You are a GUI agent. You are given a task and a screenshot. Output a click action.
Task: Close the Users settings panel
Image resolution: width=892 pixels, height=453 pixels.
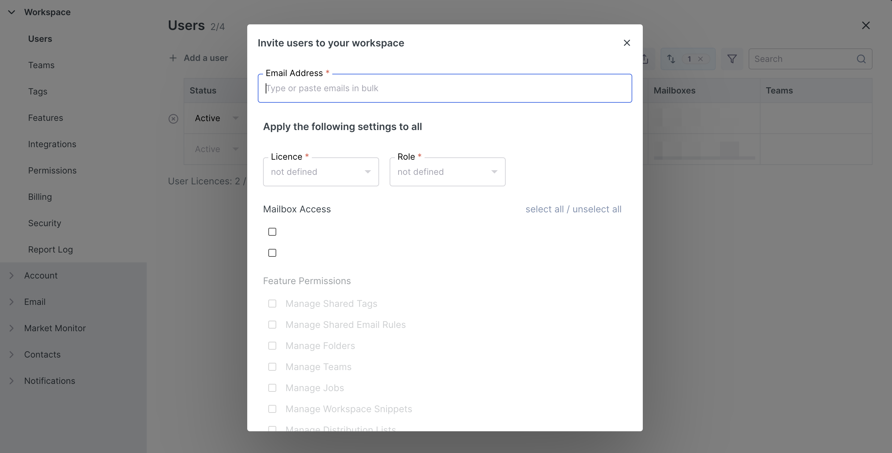coord(865,26)
